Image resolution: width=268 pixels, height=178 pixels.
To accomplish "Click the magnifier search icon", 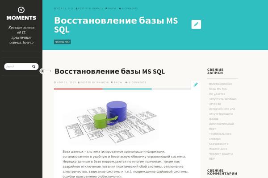I will [x=34, y=67].
